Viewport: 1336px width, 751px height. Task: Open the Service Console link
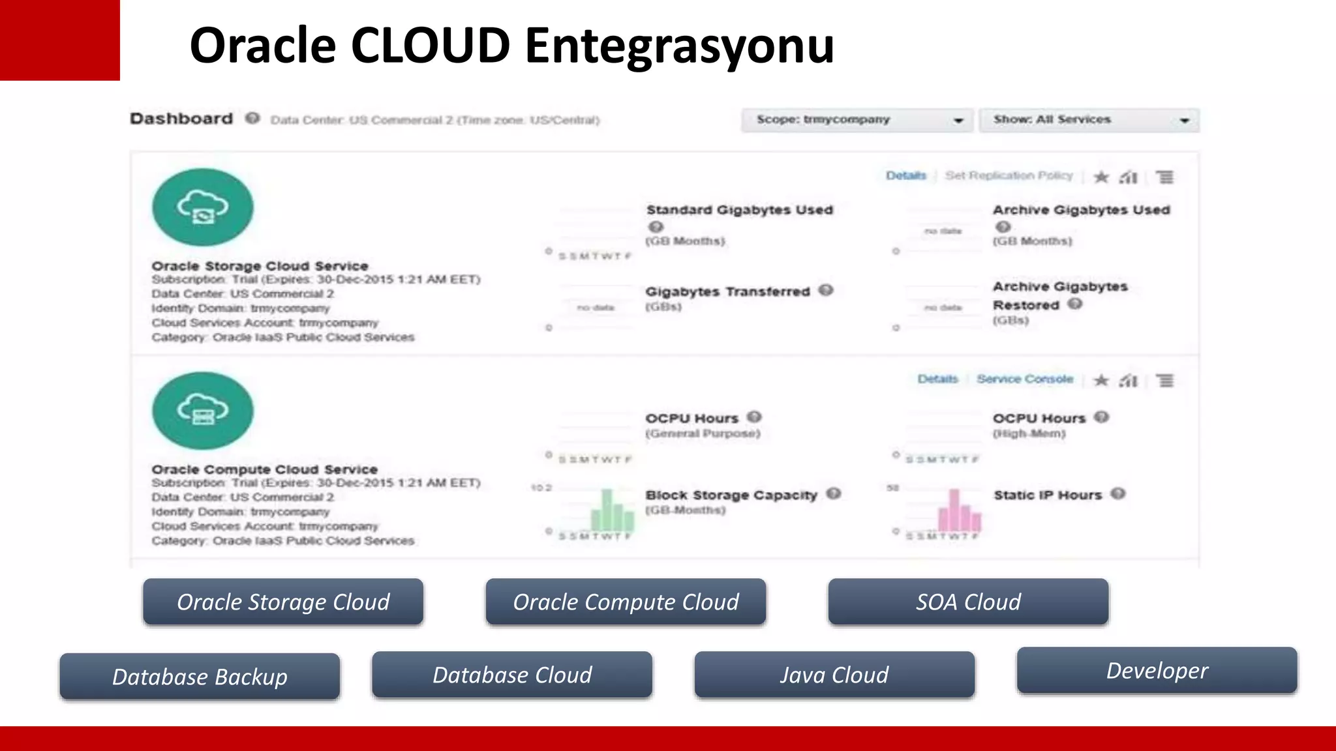pyautogui.click(x=1025, y=379)
